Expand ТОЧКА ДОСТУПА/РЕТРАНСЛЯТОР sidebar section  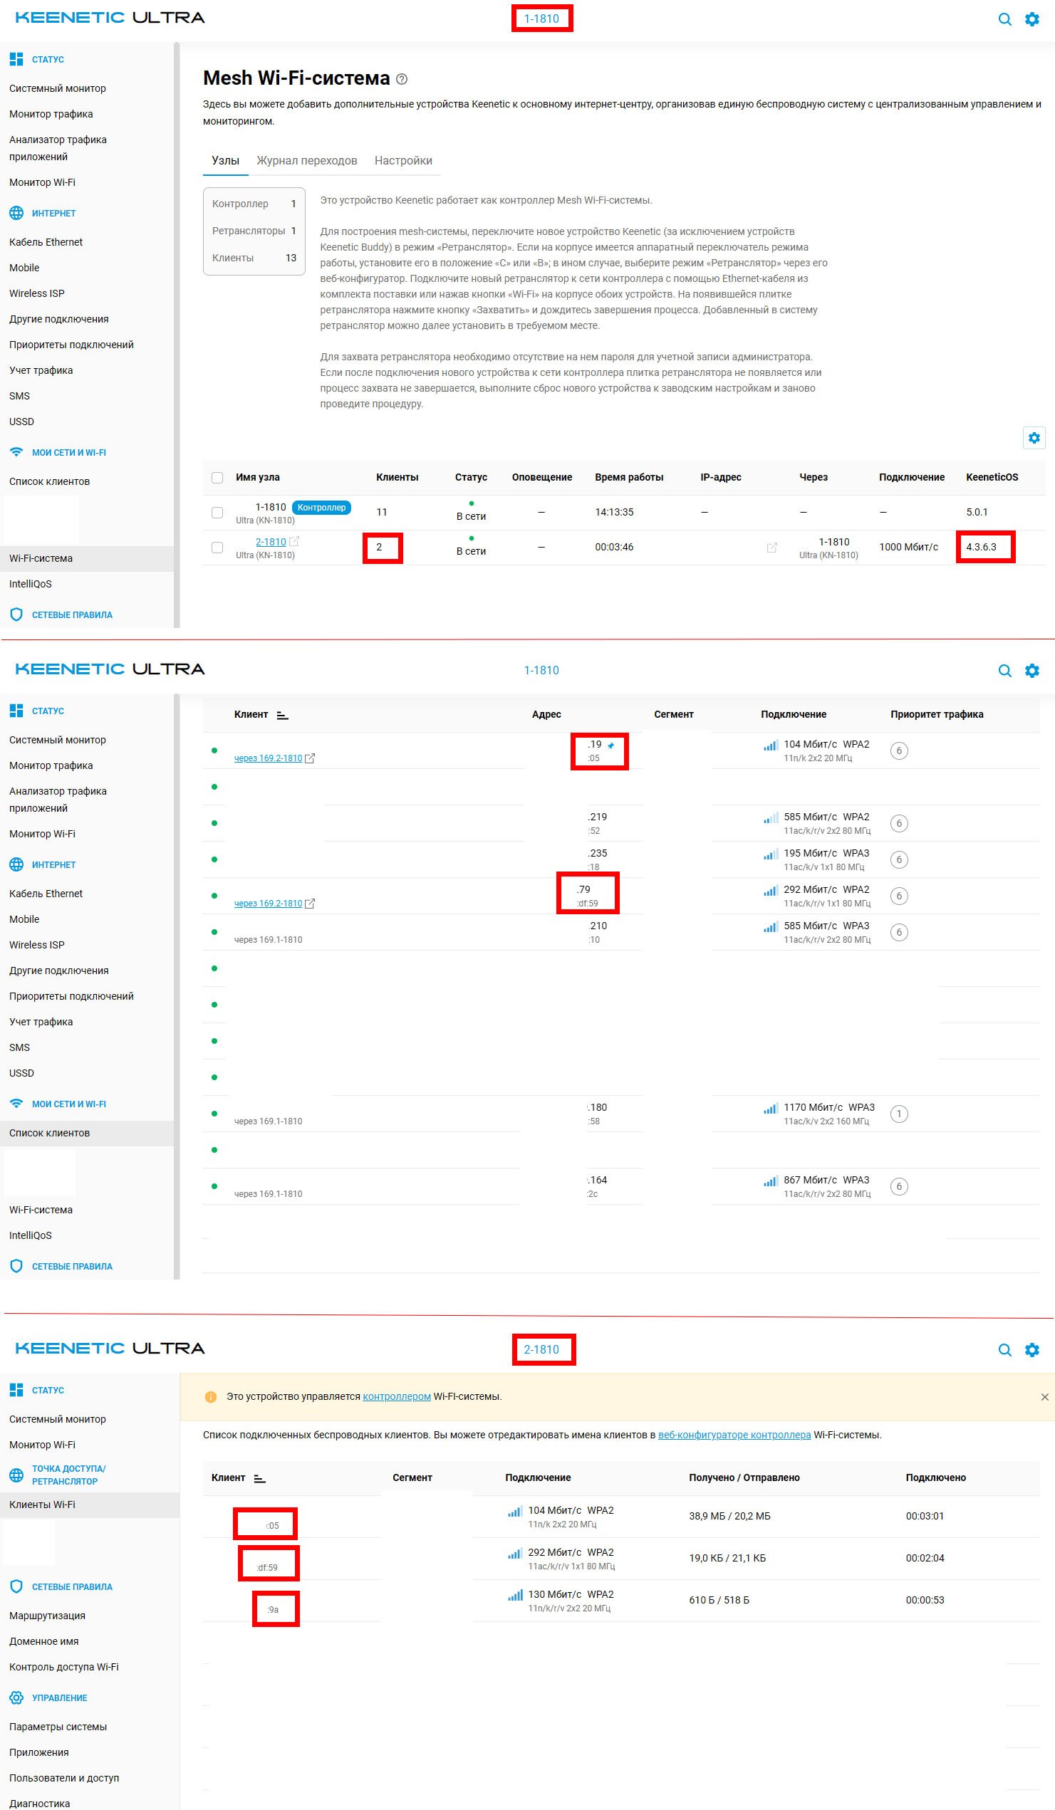(x=68, y=1475)
